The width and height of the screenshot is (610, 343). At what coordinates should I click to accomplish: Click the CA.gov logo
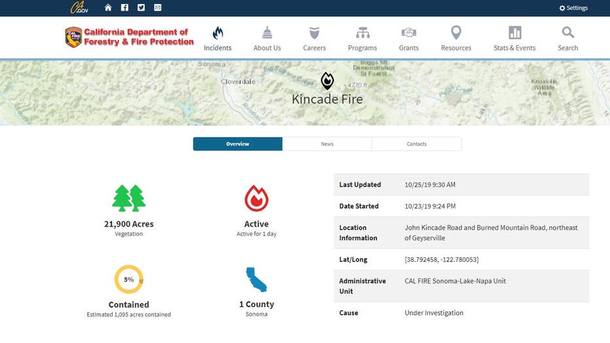click(79, 7)
